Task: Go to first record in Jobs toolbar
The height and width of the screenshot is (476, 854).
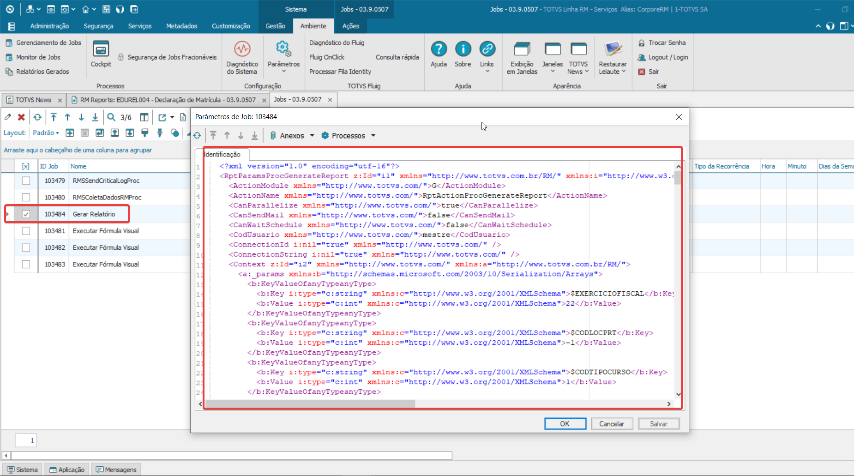Action: tap(54, 117)
